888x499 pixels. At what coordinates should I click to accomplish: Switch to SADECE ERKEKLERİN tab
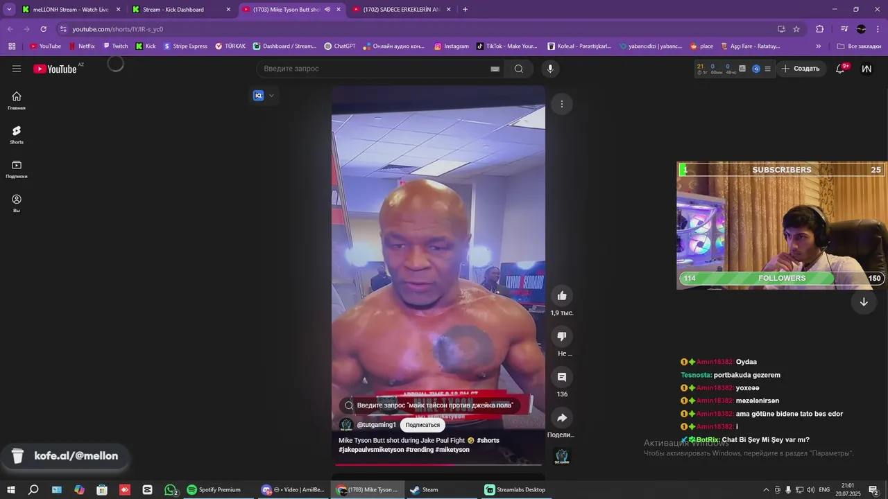402,10
